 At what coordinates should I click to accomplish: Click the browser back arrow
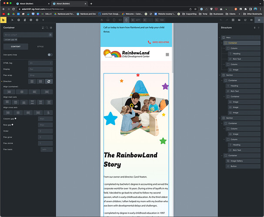point(4,9)
